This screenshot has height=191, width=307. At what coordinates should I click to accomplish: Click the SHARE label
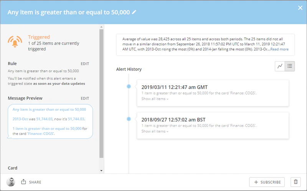pyautogui.click(x=35, y=182)
